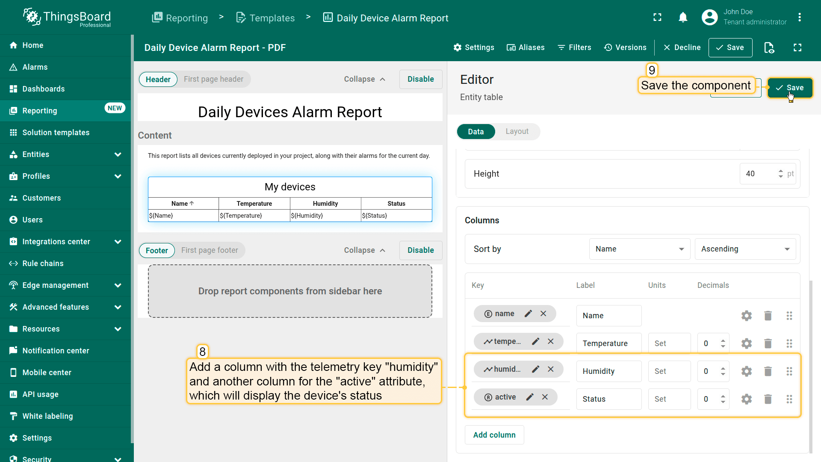821x462 pixels.
Task: Open settings gear for Humidity column
Action: [747, 371]
